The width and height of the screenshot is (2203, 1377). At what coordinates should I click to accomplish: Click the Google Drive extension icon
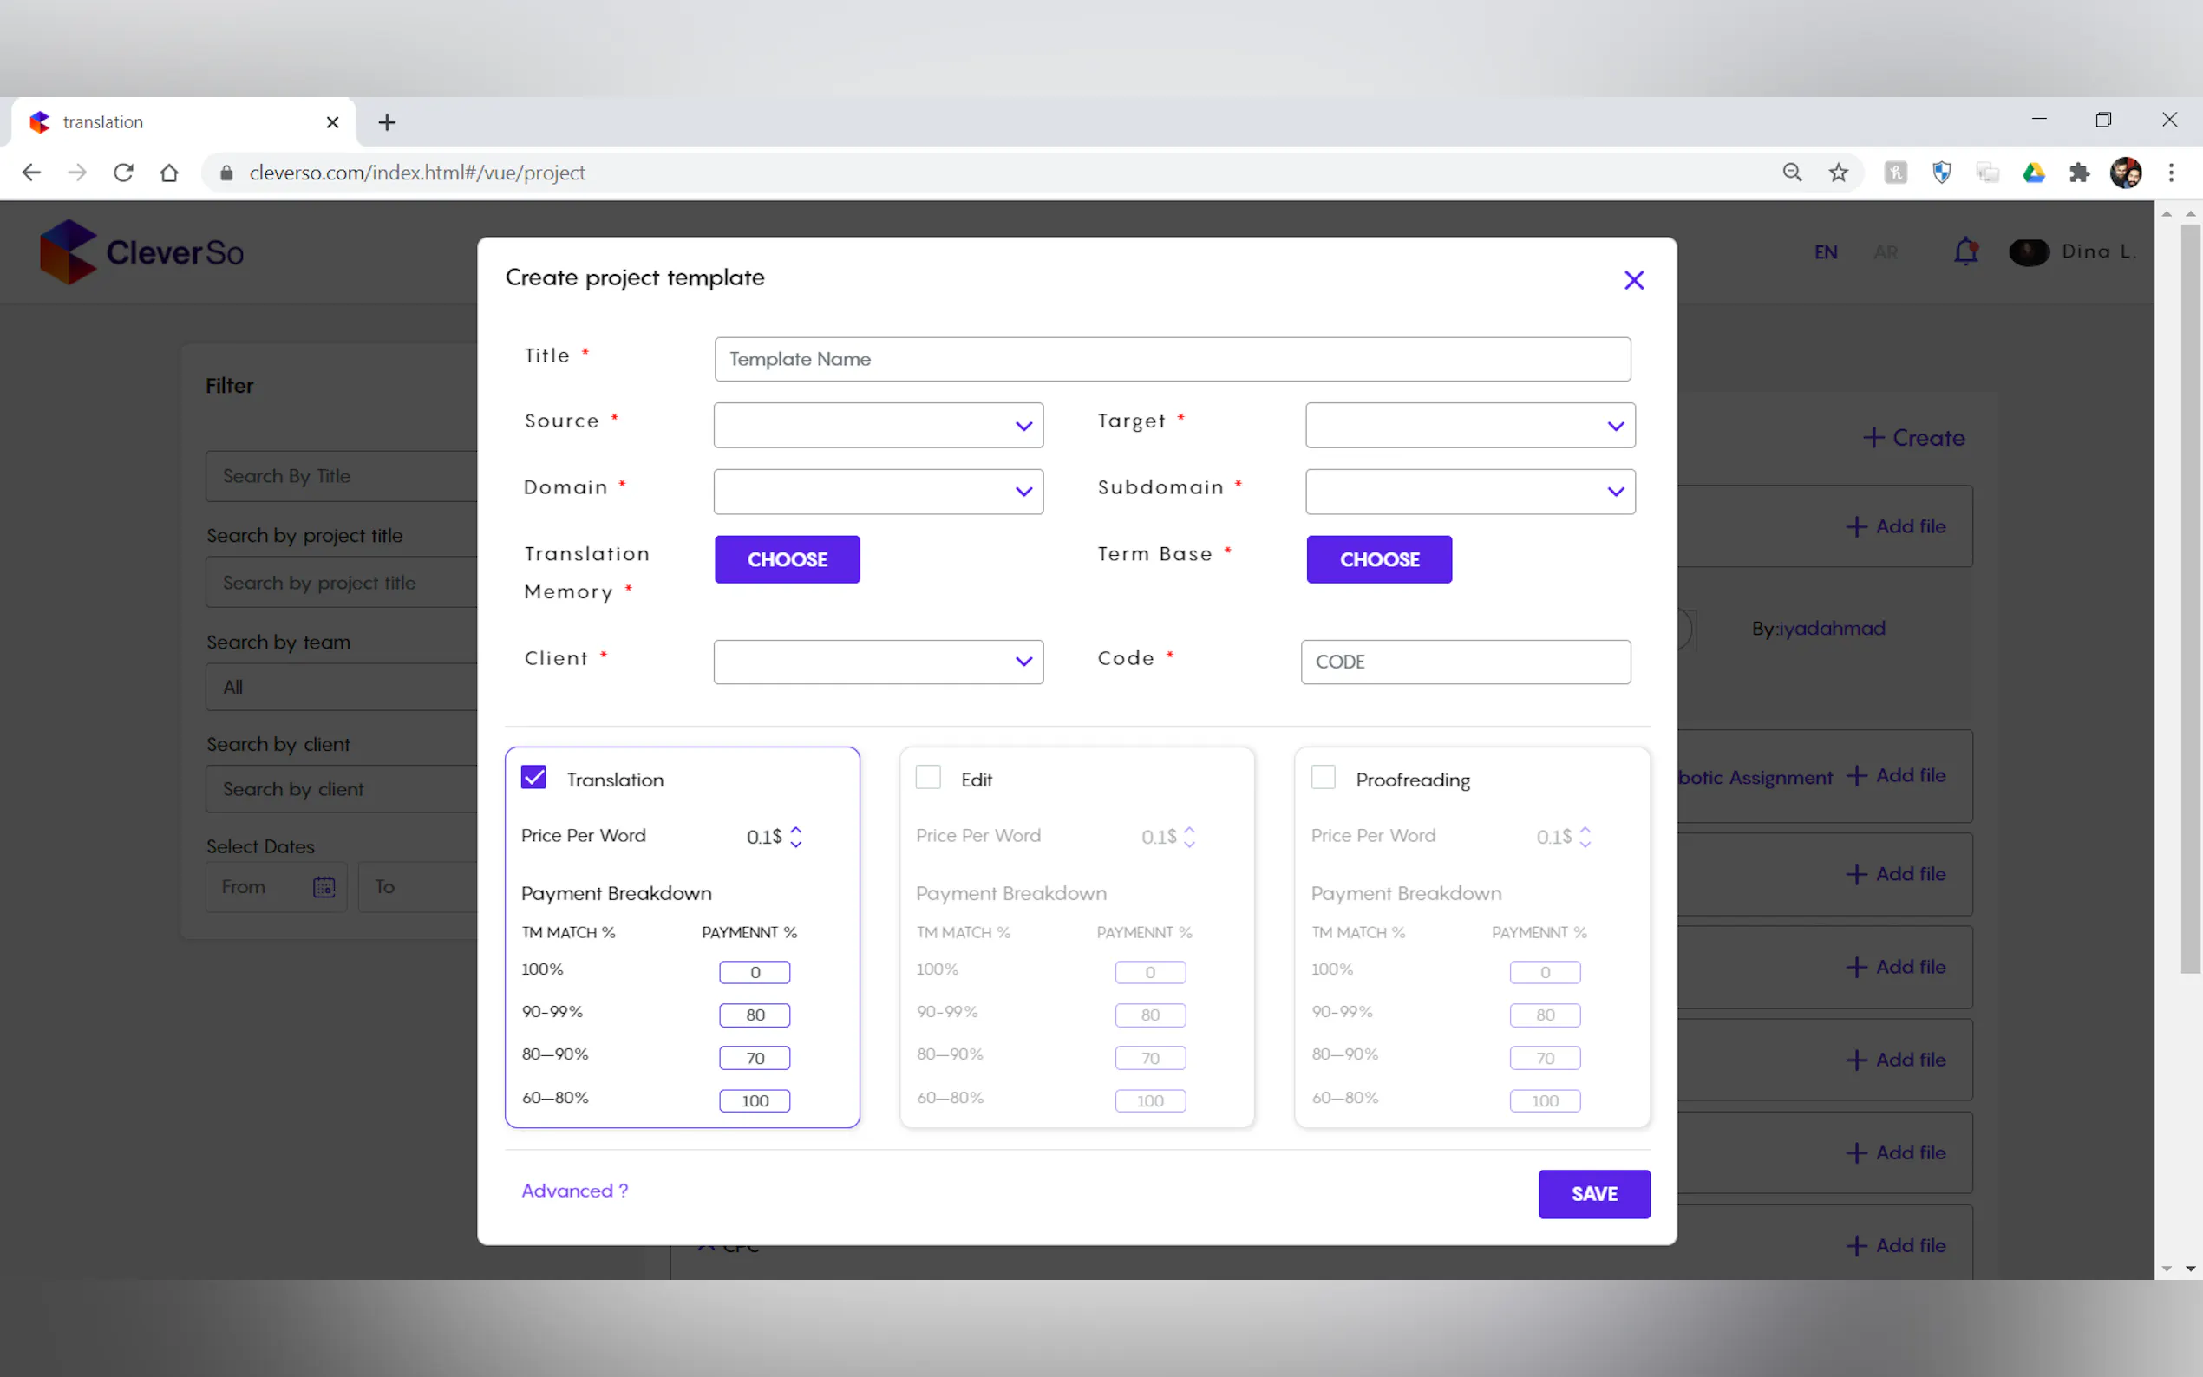pyautogui.click(x=2033, y=173)
